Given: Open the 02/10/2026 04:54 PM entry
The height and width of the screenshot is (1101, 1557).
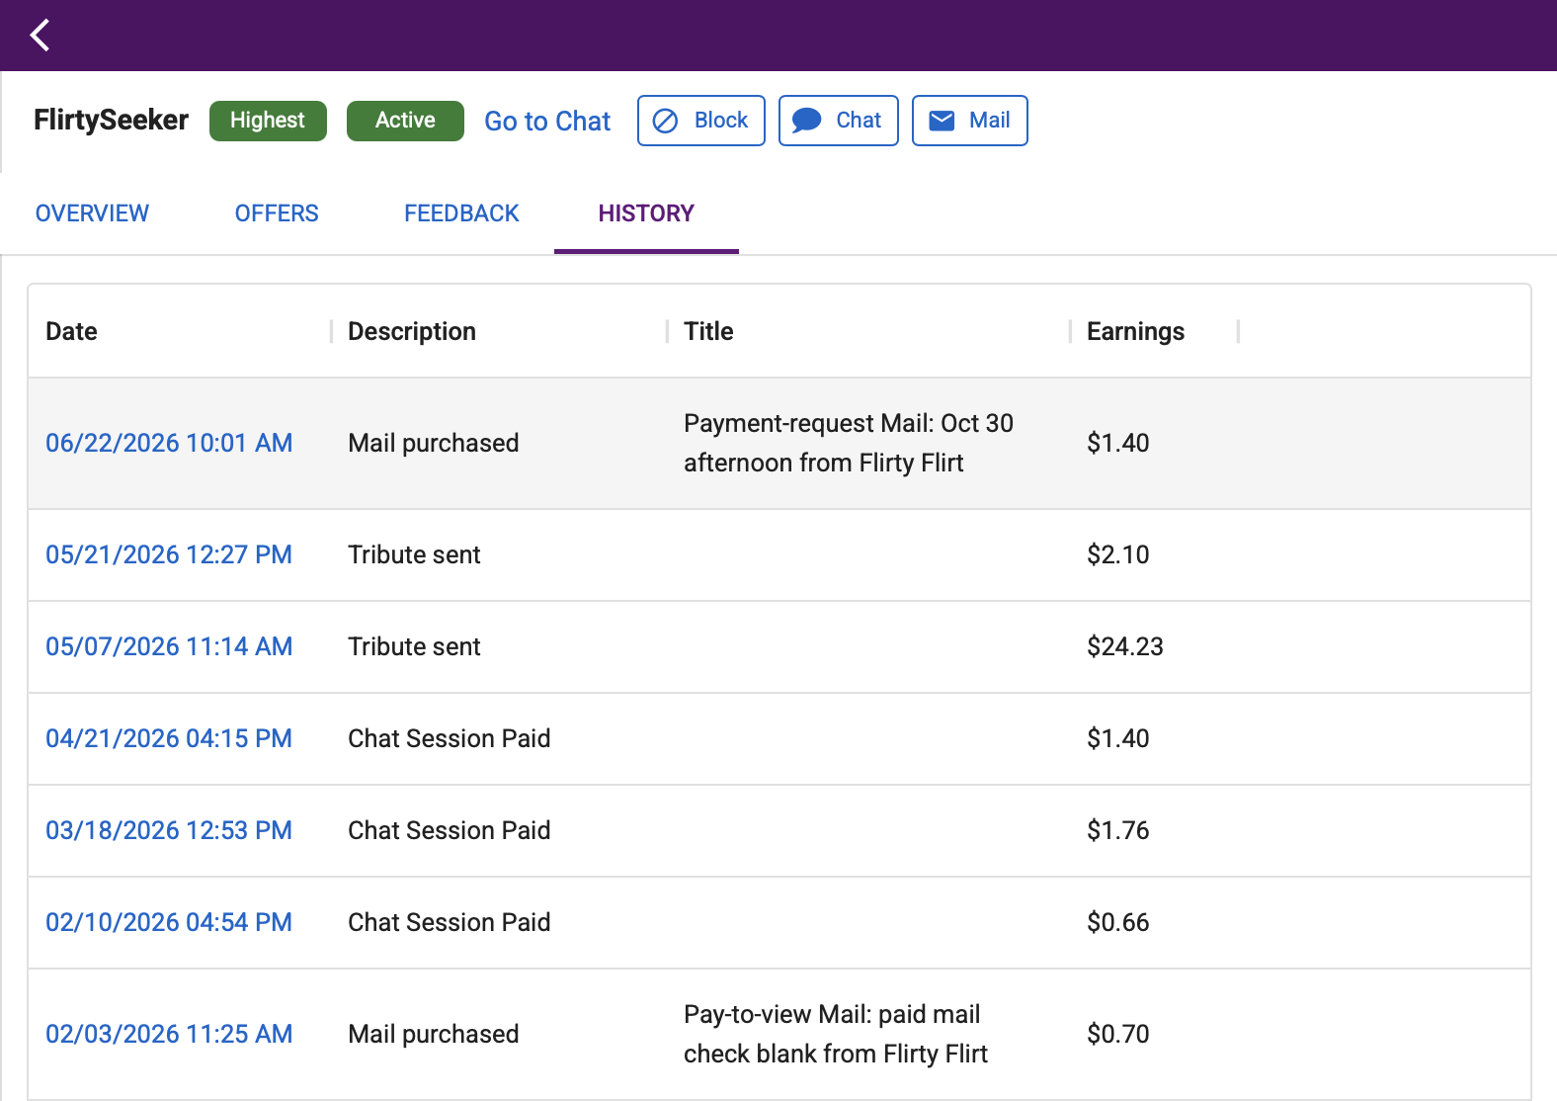Looking at the screenshot, I should click(169, 922).
